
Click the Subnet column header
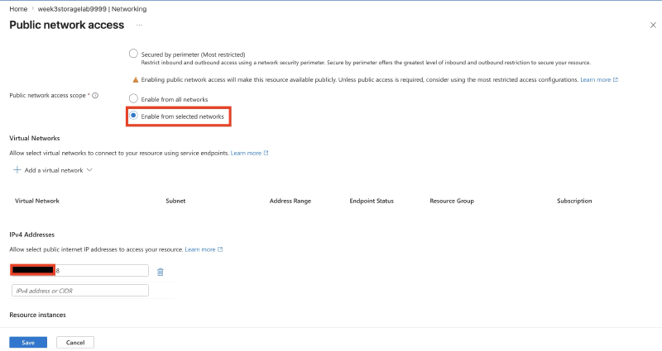point(175,201)
